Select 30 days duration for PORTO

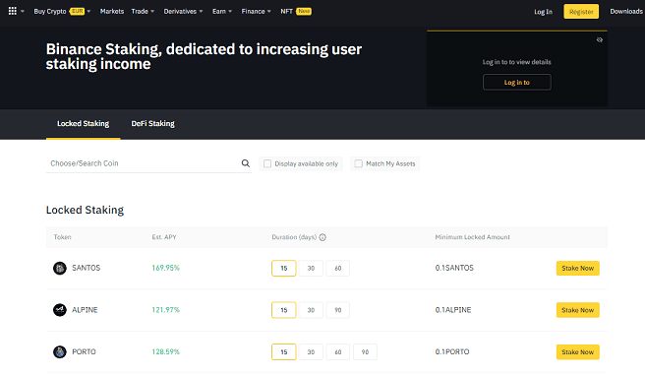coord(311,352)
